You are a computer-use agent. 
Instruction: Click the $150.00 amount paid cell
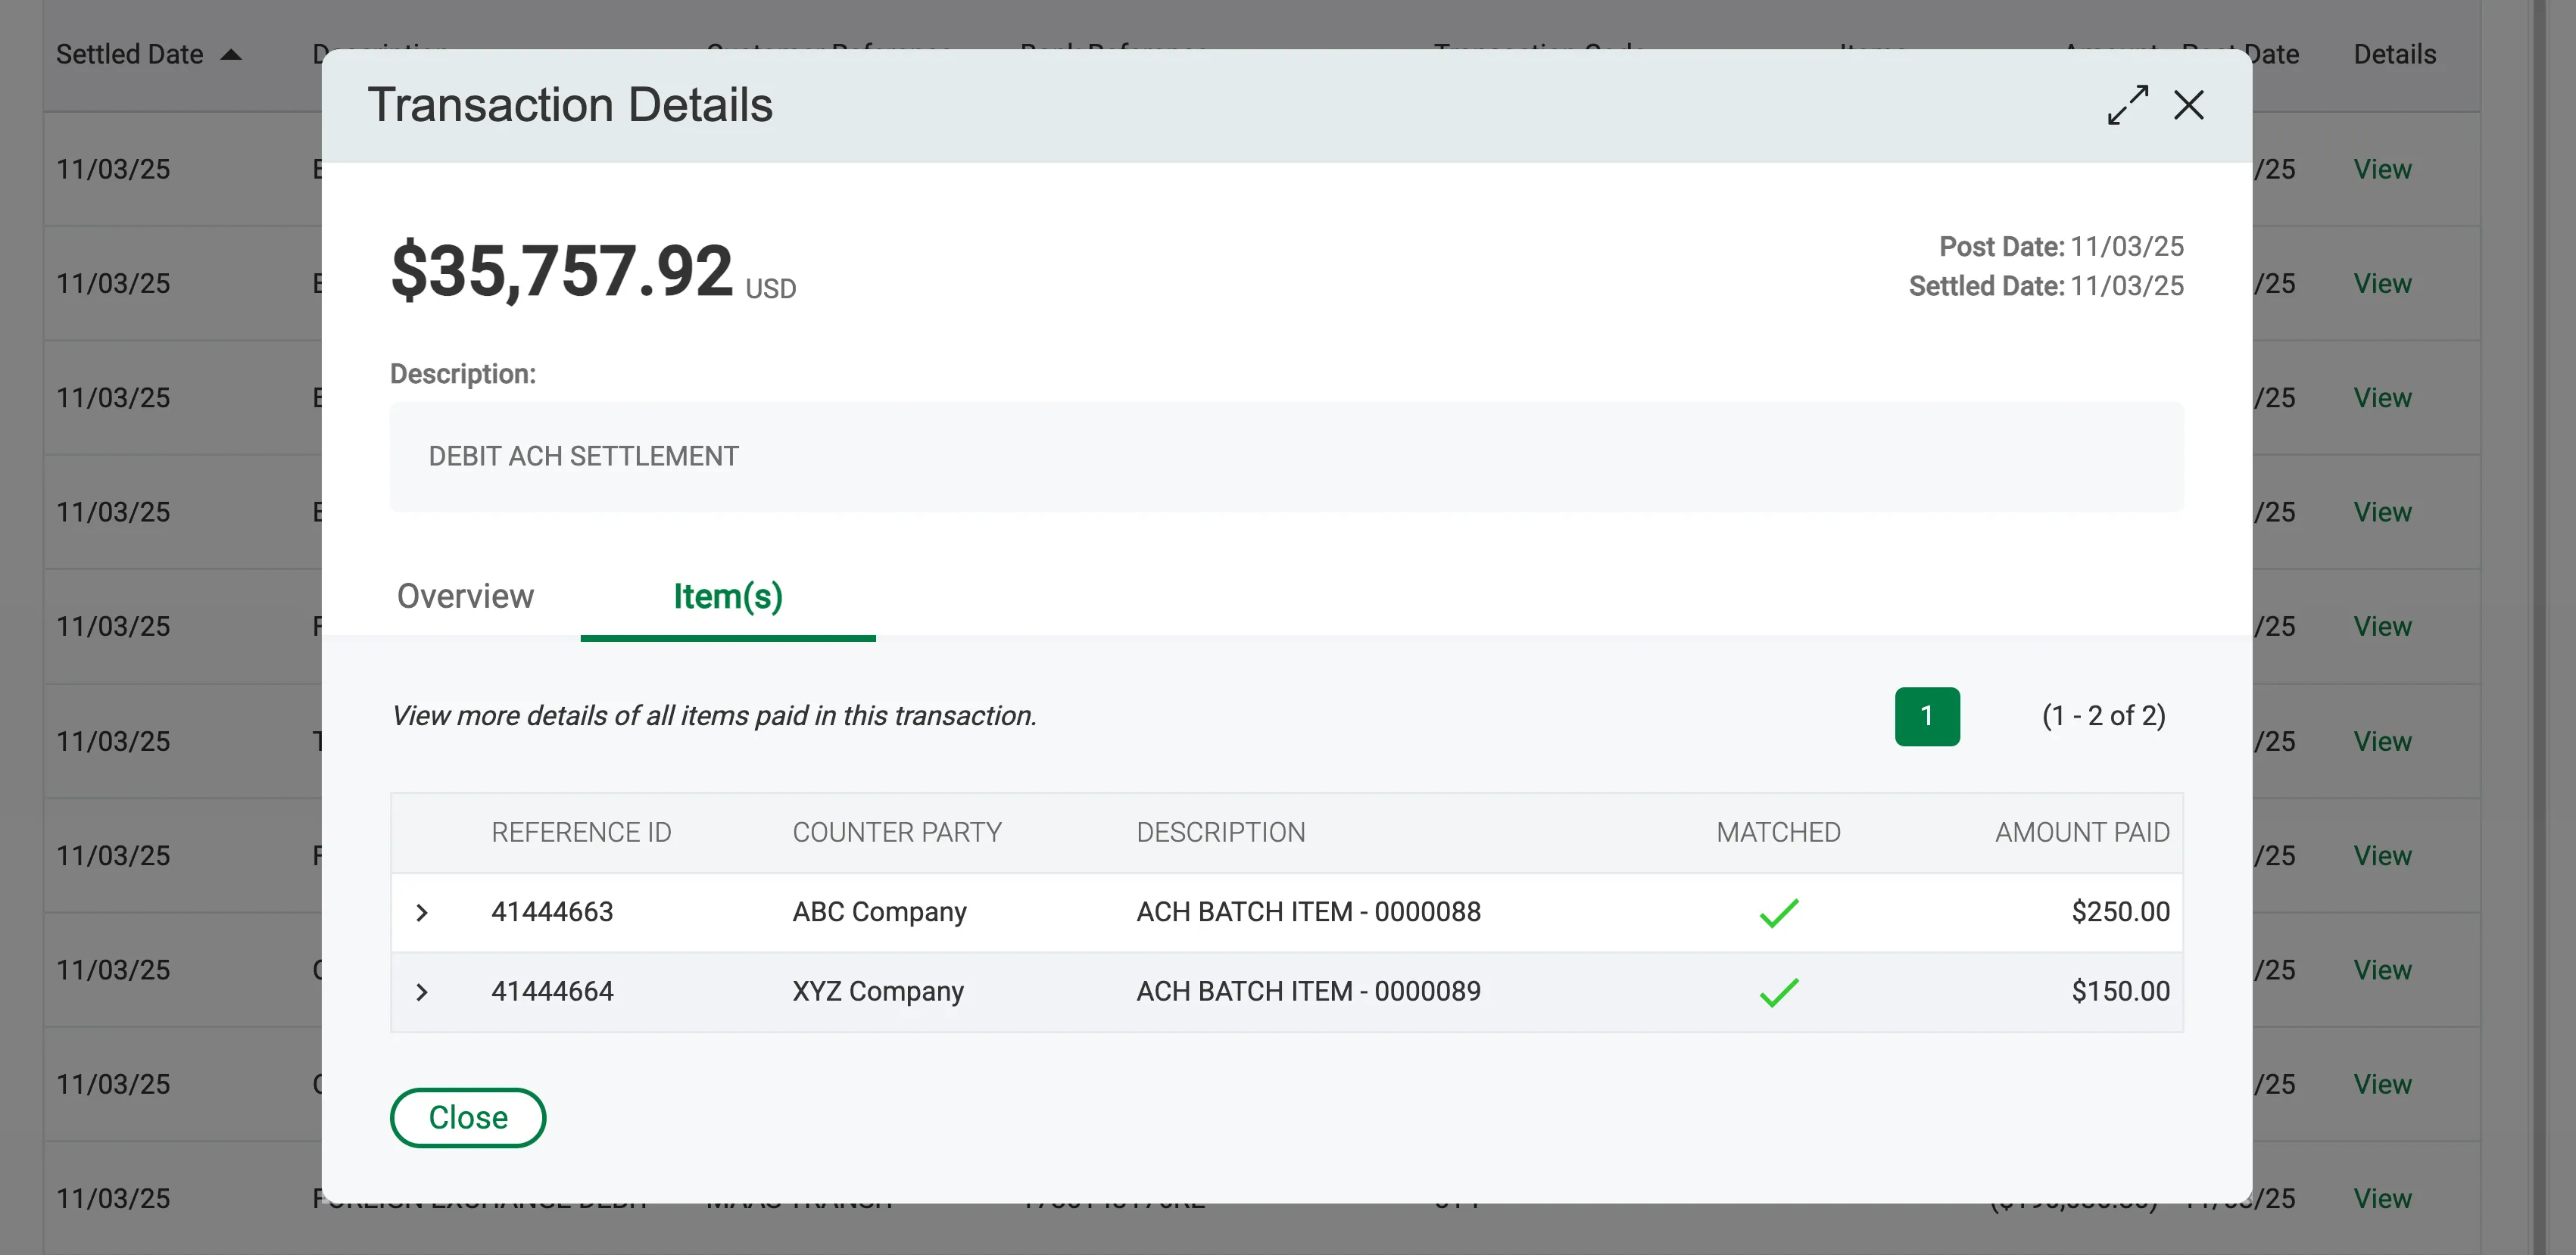[2120, 992]
